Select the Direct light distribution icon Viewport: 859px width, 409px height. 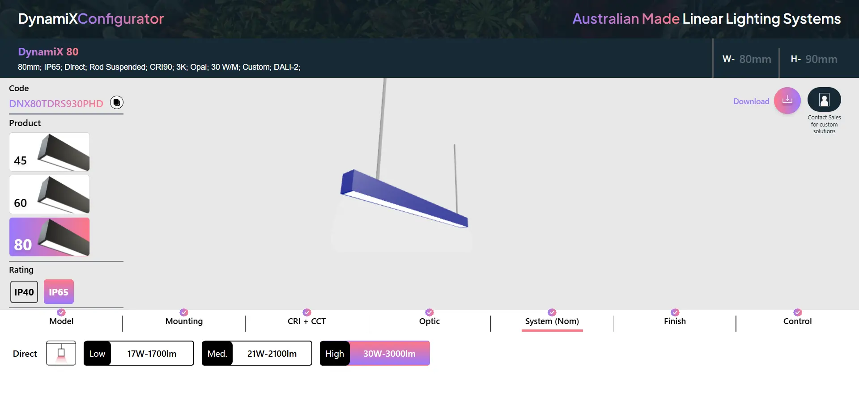(x=61, y=353)
